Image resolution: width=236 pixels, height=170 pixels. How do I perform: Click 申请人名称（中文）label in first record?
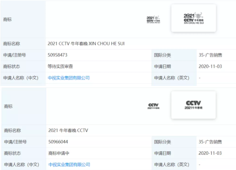click(21, 78)
